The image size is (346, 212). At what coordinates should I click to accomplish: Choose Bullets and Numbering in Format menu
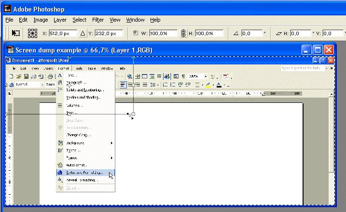tap(85, 90)
